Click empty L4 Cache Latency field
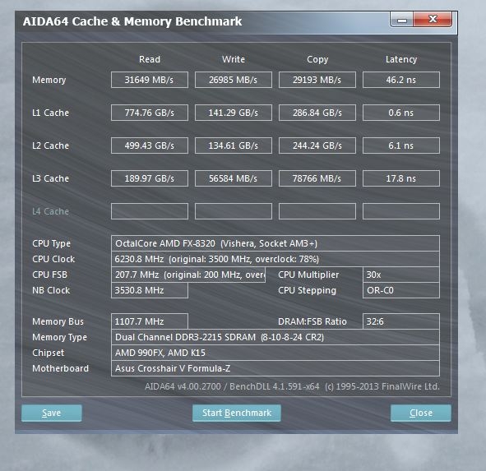Image resolution: width=486 pixels, height=471 pixels. (401, 211)
